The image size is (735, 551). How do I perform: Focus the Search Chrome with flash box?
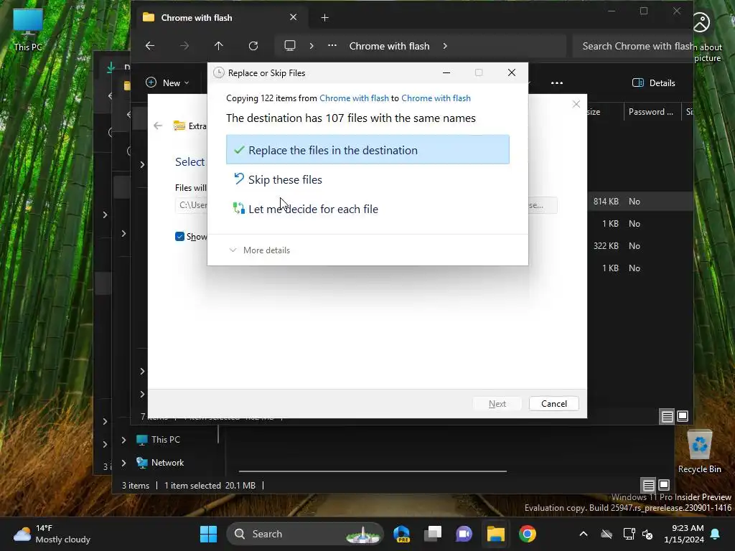click(x=633, y=46)
